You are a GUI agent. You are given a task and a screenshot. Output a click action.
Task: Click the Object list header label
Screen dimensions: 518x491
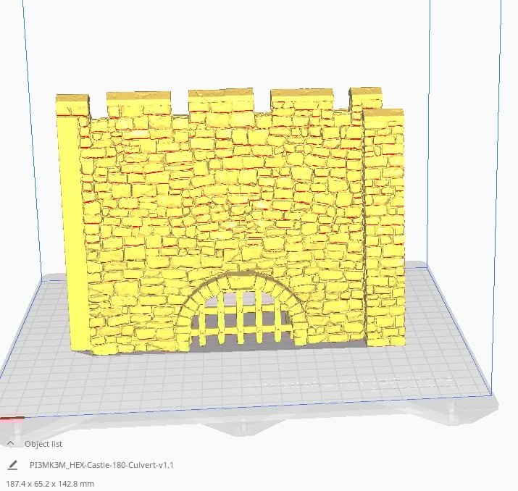(43, 444)
